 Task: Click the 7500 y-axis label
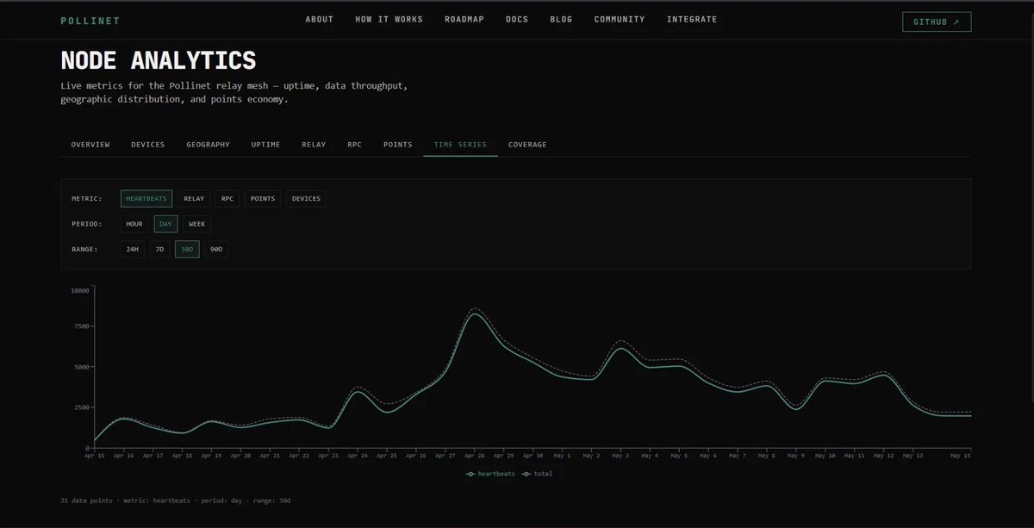[x=82, y=327]
